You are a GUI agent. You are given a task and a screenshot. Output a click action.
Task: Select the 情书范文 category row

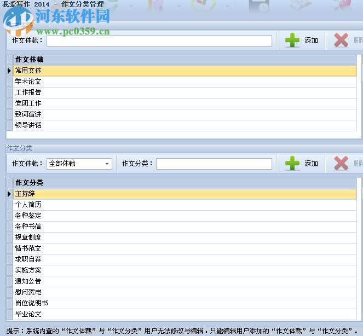point(185,248)
